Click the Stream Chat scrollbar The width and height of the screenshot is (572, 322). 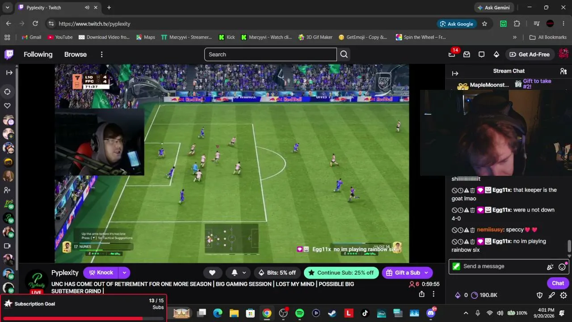tap(569, 246)
